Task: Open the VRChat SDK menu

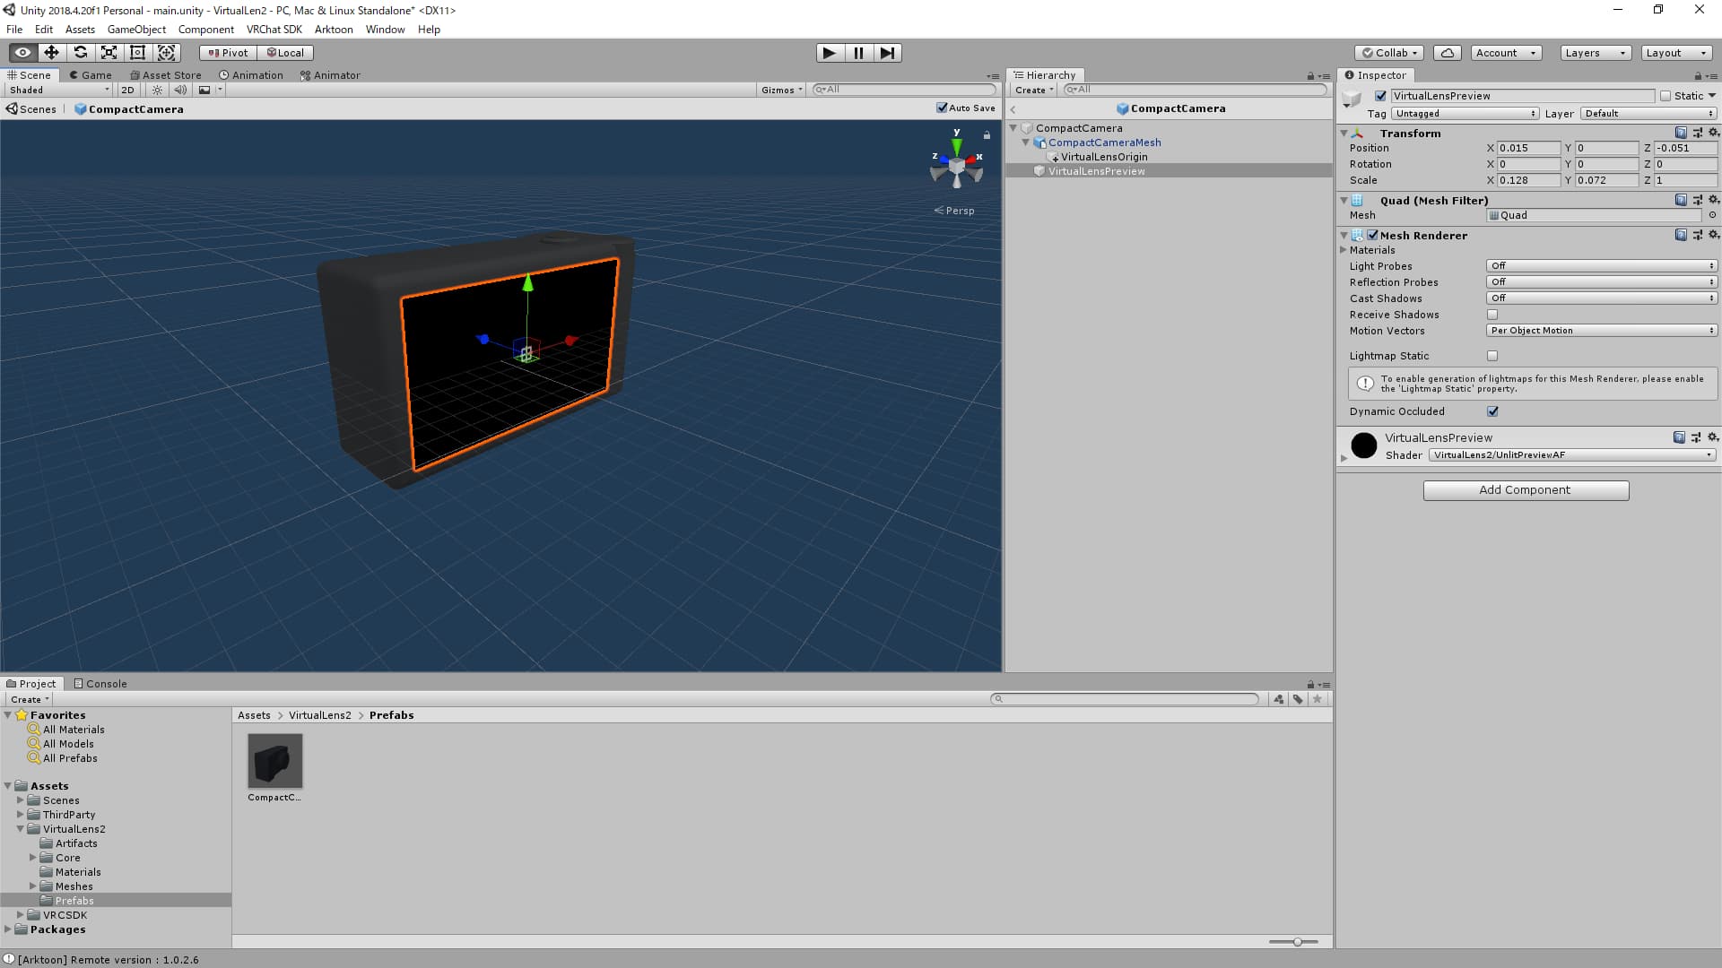Action: click(x=274, y=30)
